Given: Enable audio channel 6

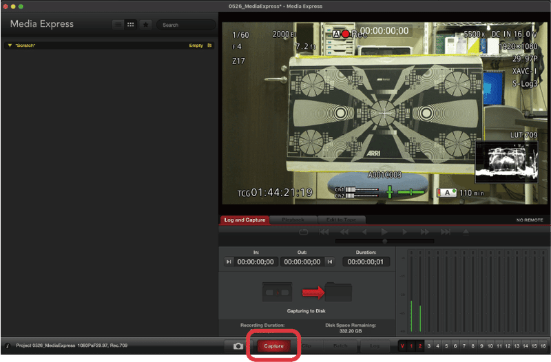Looking at the screenshot, I should coord(455,346).
